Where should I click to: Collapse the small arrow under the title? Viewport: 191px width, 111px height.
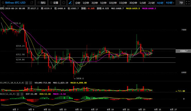[x=4, y=6]
